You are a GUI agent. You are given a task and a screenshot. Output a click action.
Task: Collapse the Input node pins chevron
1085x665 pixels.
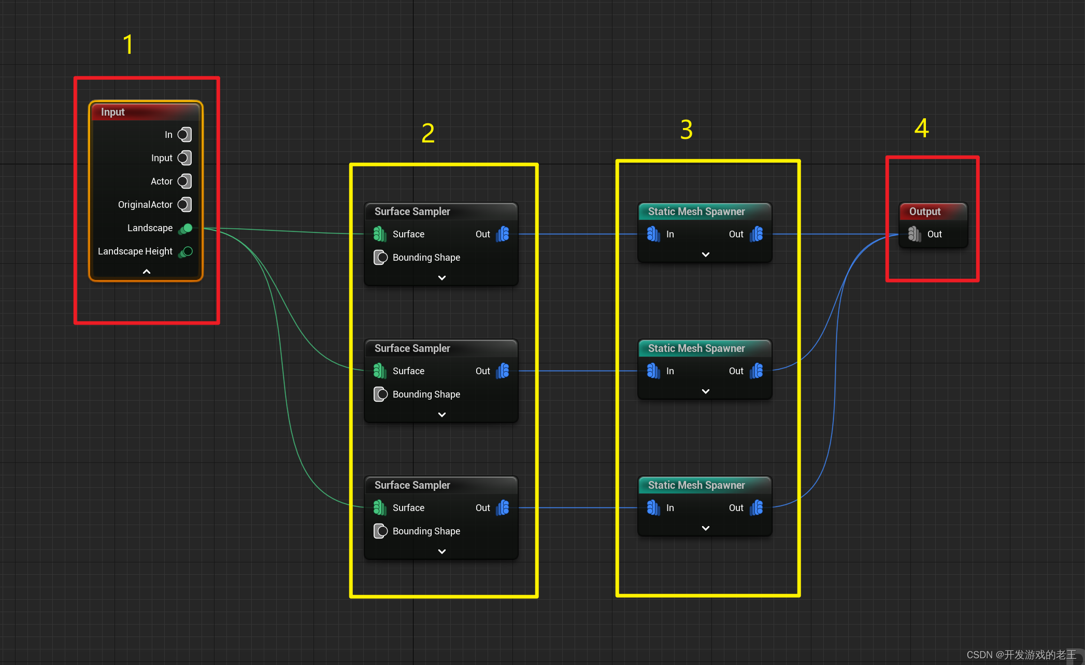(x=147, y=272)
